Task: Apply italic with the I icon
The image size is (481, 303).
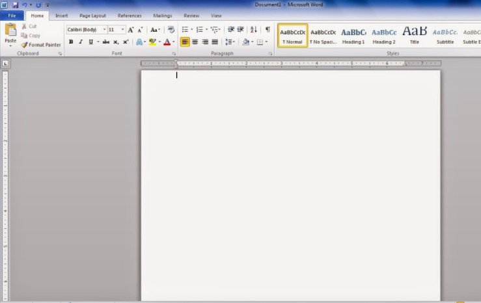Action: (81, 42)
